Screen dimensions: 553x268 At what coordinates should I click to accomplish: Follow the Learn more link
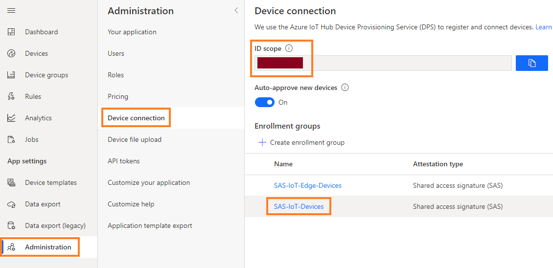click(544, 27)
